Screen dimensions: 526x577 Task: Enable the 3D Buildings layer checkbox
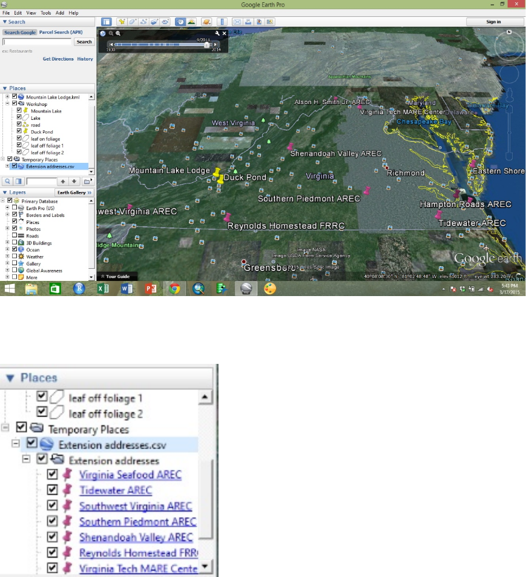15,242
